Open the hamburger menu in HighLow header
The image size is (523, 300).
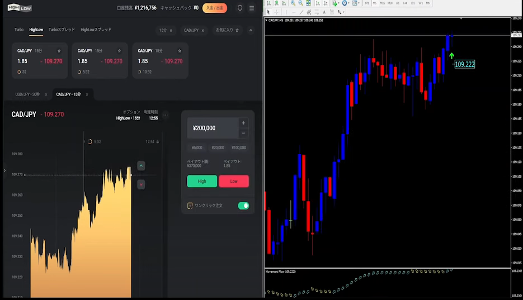(x=252, y=8)
